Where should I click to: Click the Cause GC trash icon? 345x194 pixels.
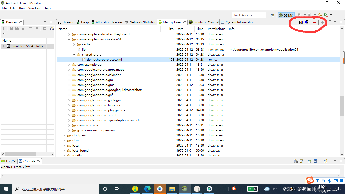pyautogui.click(x=23, y=28)
